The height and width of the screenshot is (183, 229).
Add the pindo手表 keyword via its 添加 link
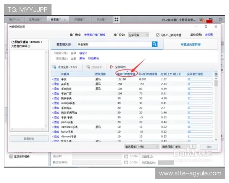click(55, 122)
